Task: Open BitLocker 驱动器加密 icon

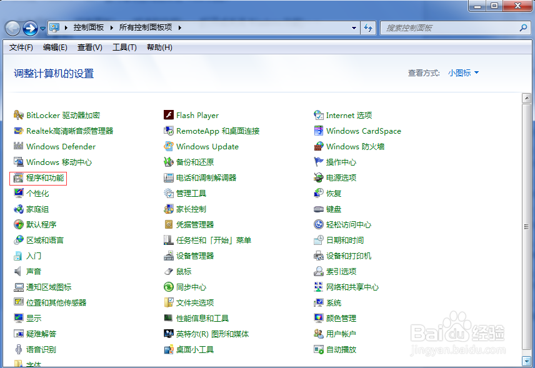Action: pyautogui.click(x=18, y=116)
